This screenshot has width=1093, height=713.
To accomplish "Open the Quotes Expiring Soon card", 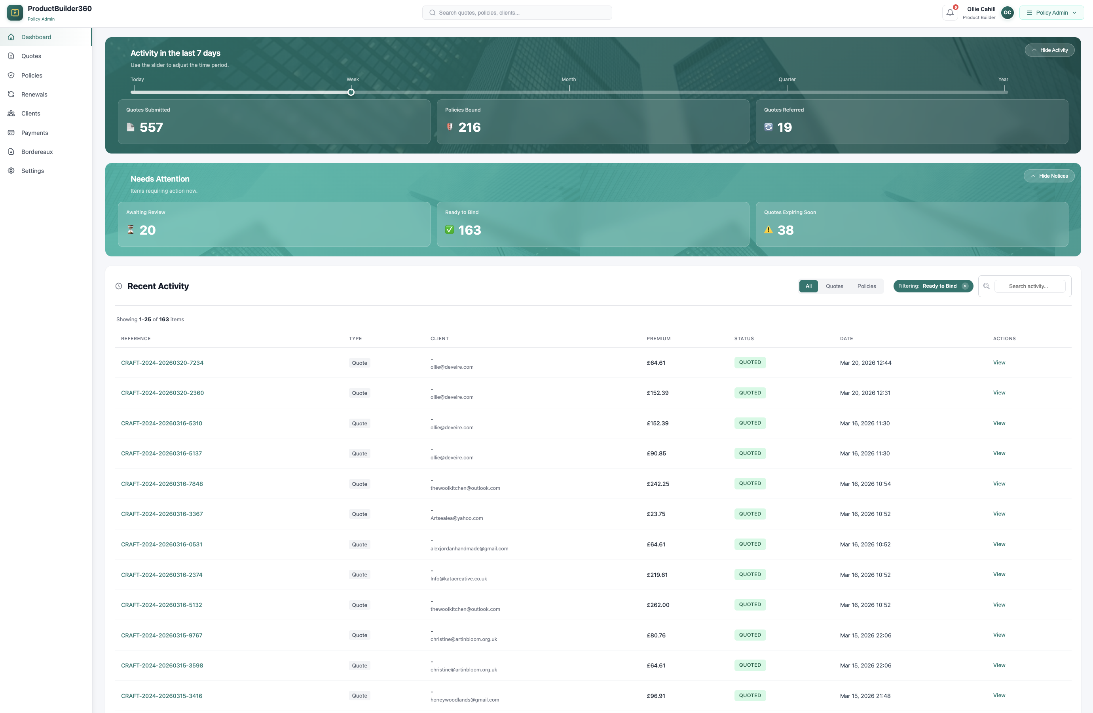I will point(912,224).
